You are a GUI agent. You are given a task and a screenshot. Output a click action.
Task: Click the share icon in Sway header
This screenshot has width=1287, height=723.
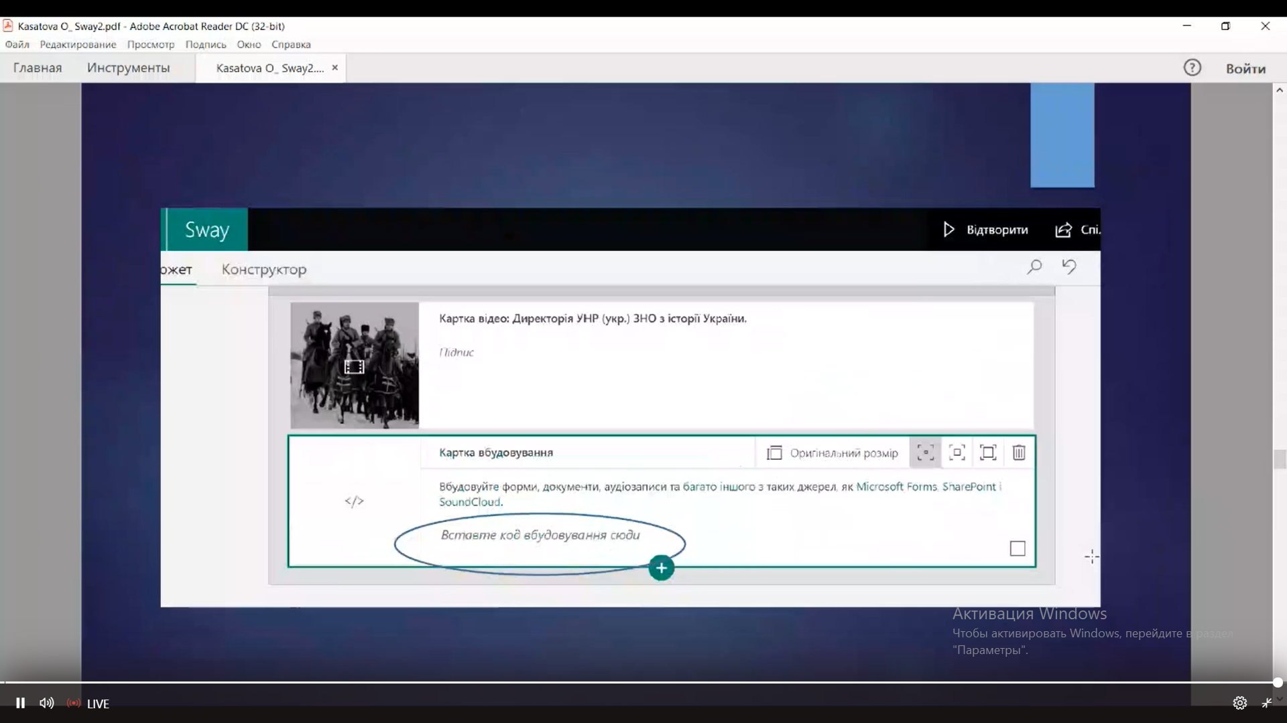[x=1063, y=230]
